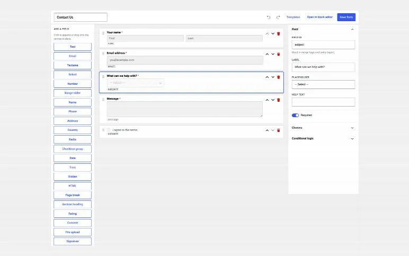This screenshot has height=256, width=409.
Task: Delete the Your name field
Action: pyautogui.click(x=279, y=34)
